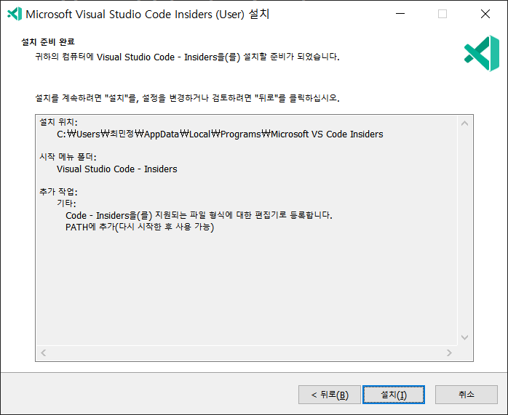Minimize the installer window
This screenshot has height=415, width=508.
tap(400, 14)
